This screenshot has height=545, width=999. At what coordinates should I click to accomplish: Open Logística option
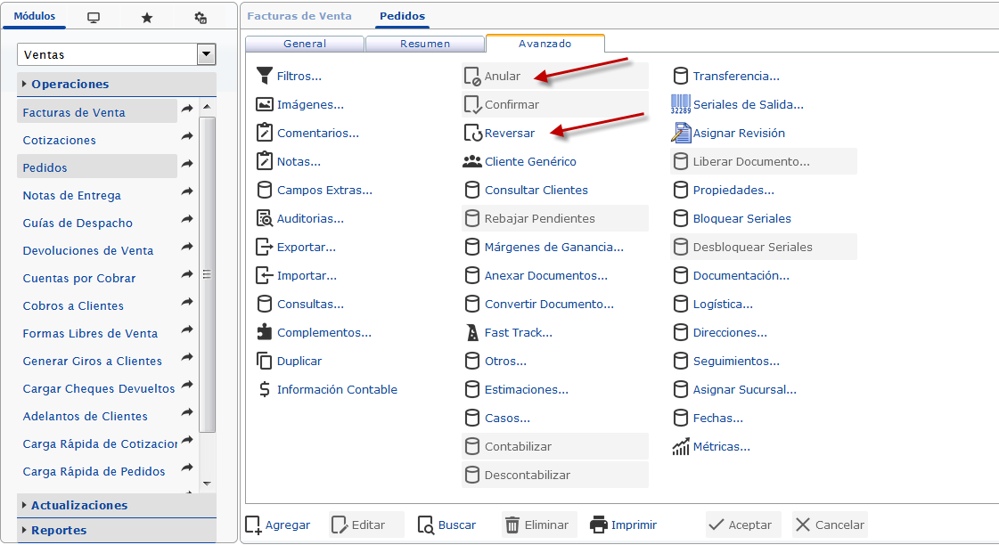click(723, 304)
